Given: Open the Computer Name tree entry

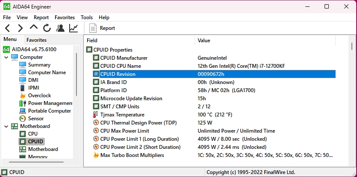Looking at the screenshot, I should click(x=47, y=73).
